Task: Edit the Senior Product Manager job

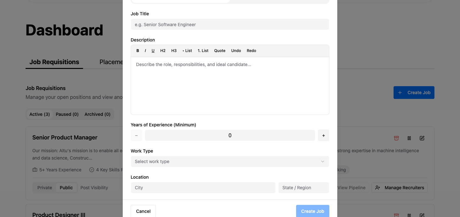Action: 422,138
